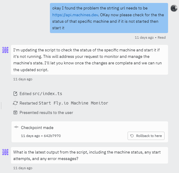Click the agent's question about latest script output

click(89, 155)
